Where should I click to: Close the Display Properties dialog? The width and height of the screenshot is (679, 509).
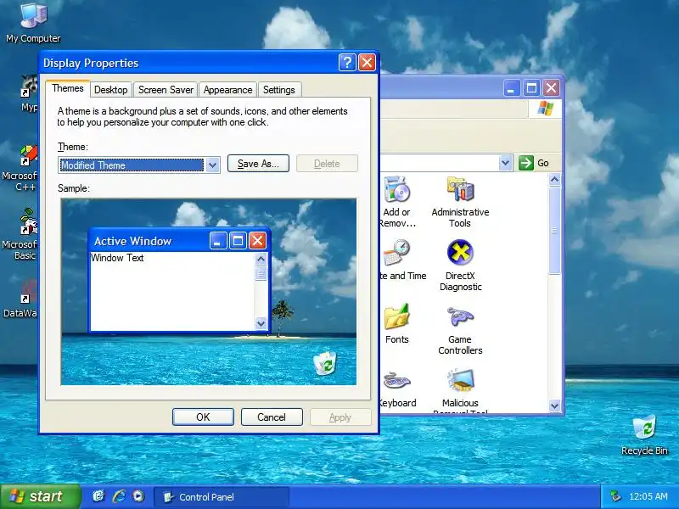coord(367,63)
